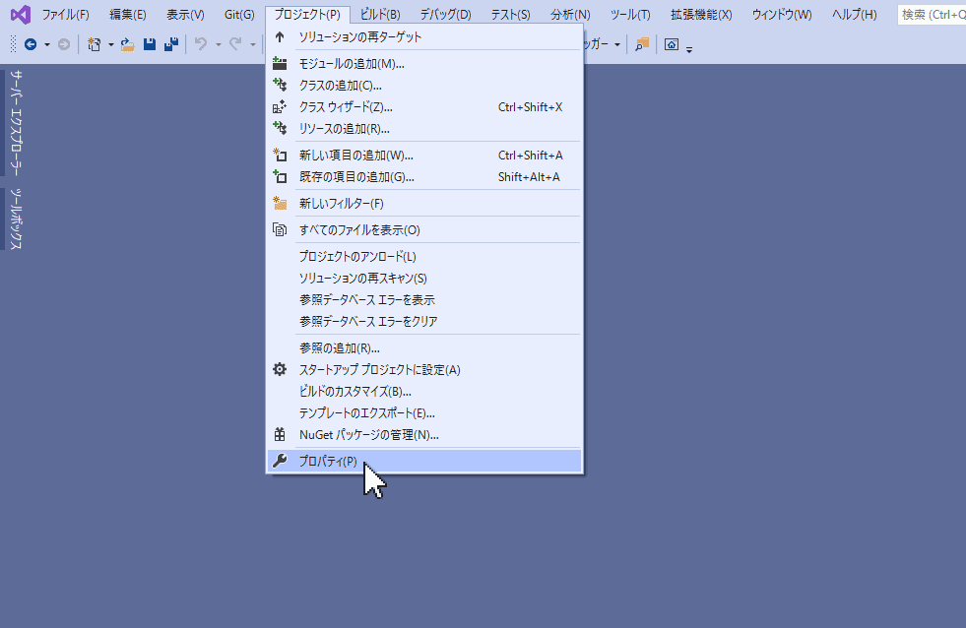Close the プロジェクト(P) menu header
This screenshot has height=628, width=966.
click(307, 14)
